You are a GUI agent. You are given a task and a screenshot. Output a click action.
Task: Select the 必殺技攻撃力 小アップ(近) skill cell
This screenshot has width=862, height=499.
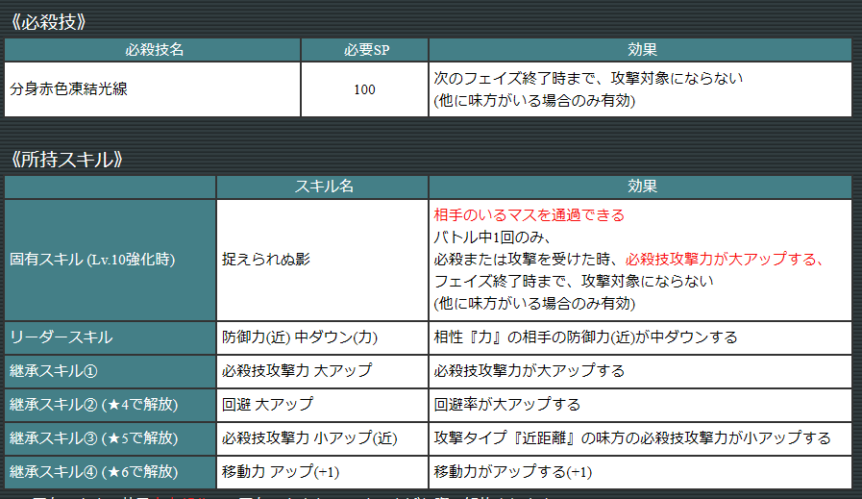(323, 438)
